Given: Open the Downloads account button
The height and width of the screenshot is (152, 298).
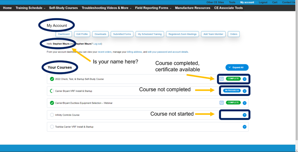Looking at the screenshot, I should [100, 34].
